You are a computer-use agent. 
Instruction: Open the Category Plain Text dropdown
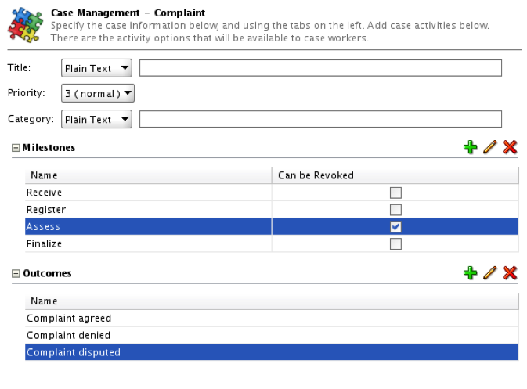click(x=96, y=119)
